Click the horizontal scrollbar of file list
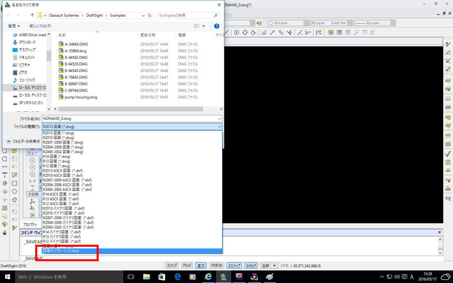The height and width of the screenshot is (283, 453). point(131,109)
